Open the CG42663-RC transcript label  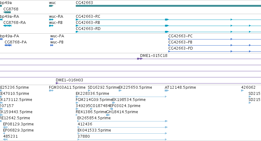[88, 17]
